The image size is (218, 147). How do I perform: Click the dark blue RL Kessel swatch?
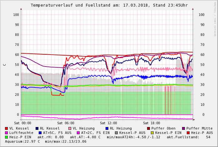point(37,129)
